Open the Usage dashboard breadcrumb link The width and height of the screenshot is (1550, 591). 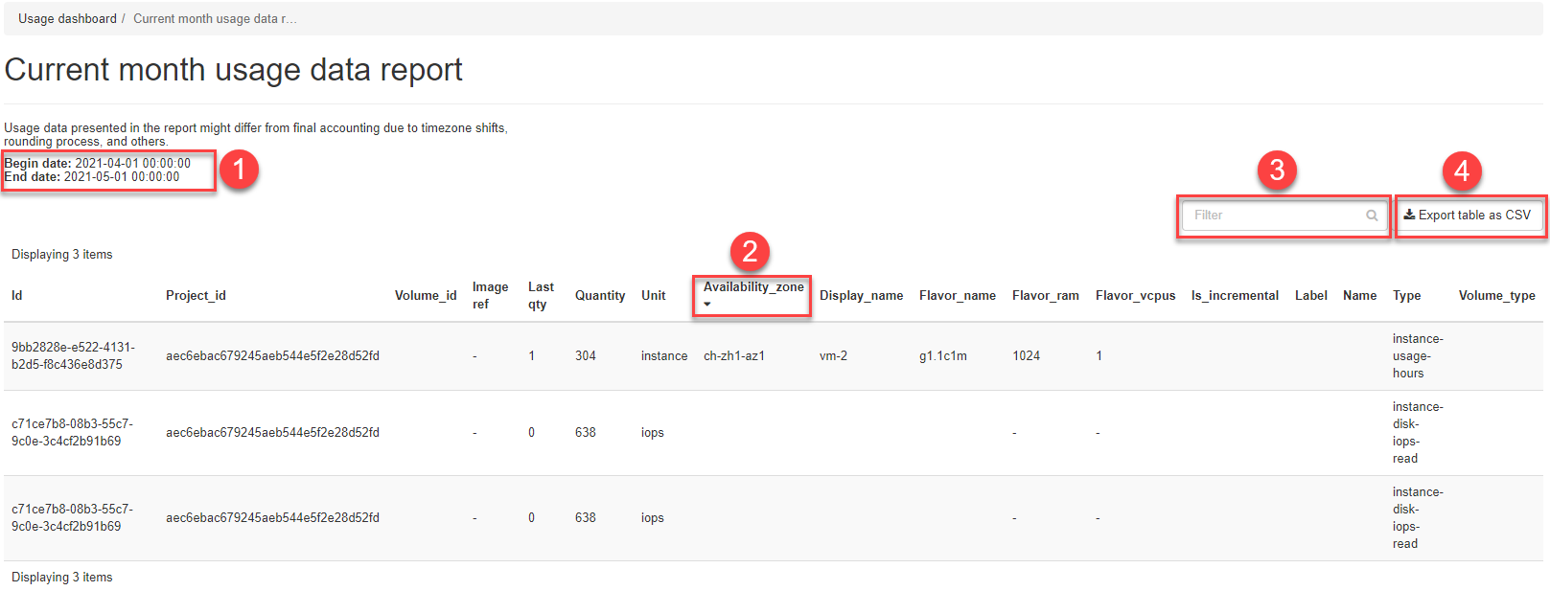(67, 18)
